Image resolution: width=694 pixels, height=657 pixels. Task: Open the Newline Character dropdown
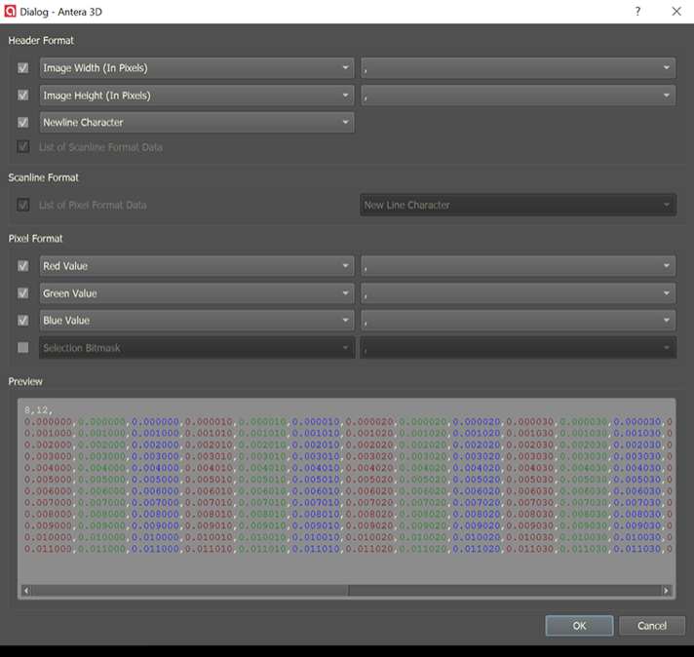[197, 122]
